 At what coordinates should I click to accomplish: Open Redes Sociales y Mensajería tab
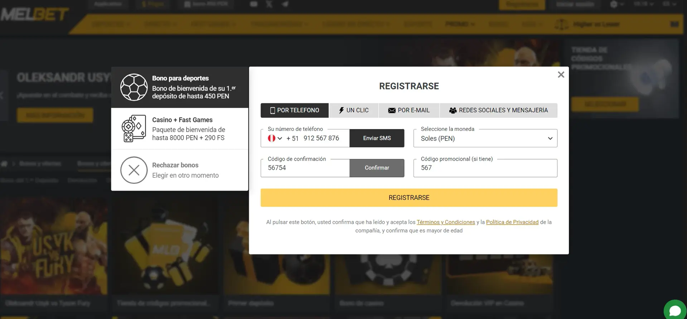click(x=498, y=110)
